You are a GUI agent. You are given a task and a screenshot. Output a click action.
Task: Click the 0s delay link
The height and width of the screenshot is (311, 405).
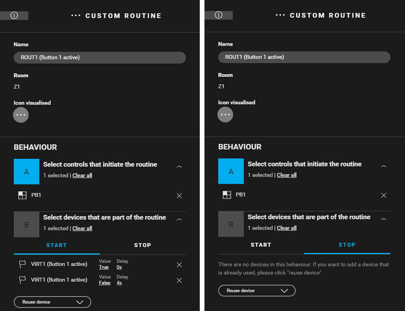tap(119, 267)
